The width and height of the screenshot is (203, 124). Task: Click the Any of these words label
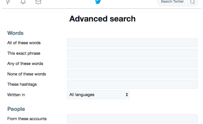(x=25, y=63)
